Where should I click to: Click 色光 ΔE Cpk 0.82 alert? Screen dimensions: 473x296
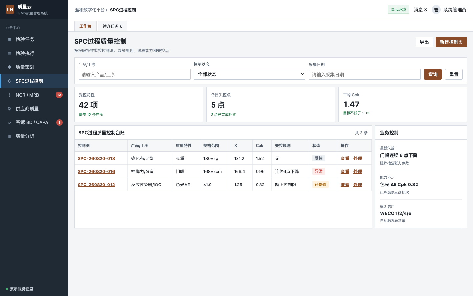coord(399,185)
